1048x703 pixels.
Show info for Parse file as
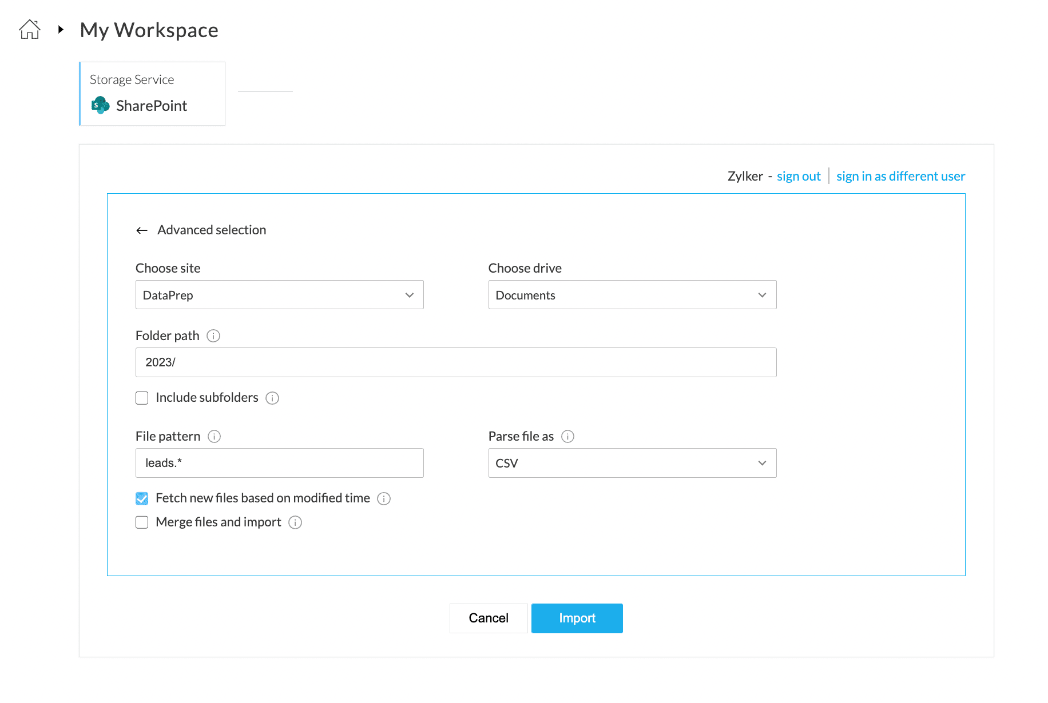567,437
